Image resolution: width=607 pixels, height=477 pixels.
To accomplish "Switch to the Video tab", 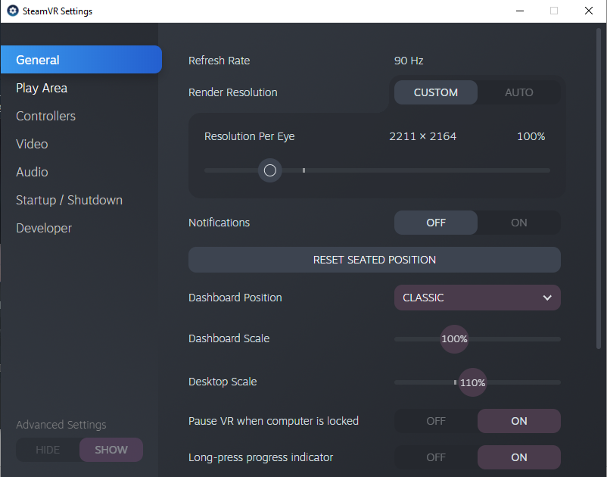I will pyautogui.click(x=32, y=144).
